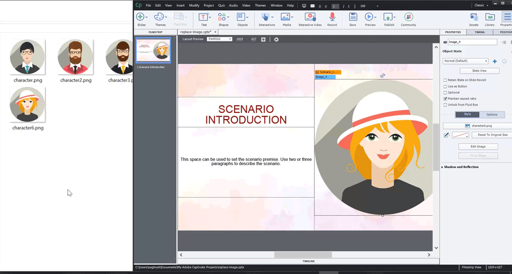Open the Community icon
512x274 pixels.
[x=409, y=17]
